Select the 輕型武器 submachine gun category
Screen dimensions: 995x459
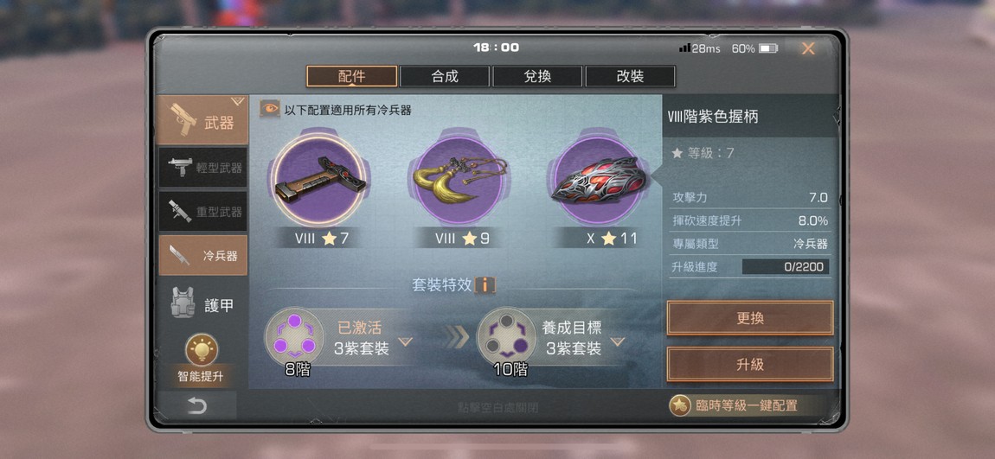click(x=202, y=168)
